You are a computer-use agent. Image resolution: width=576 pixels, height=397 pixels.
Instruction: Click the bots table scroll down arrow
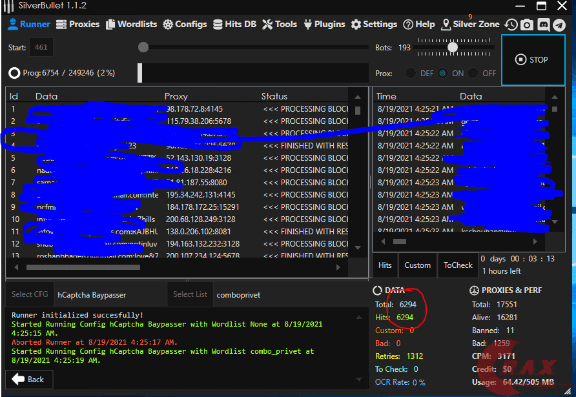358,247
